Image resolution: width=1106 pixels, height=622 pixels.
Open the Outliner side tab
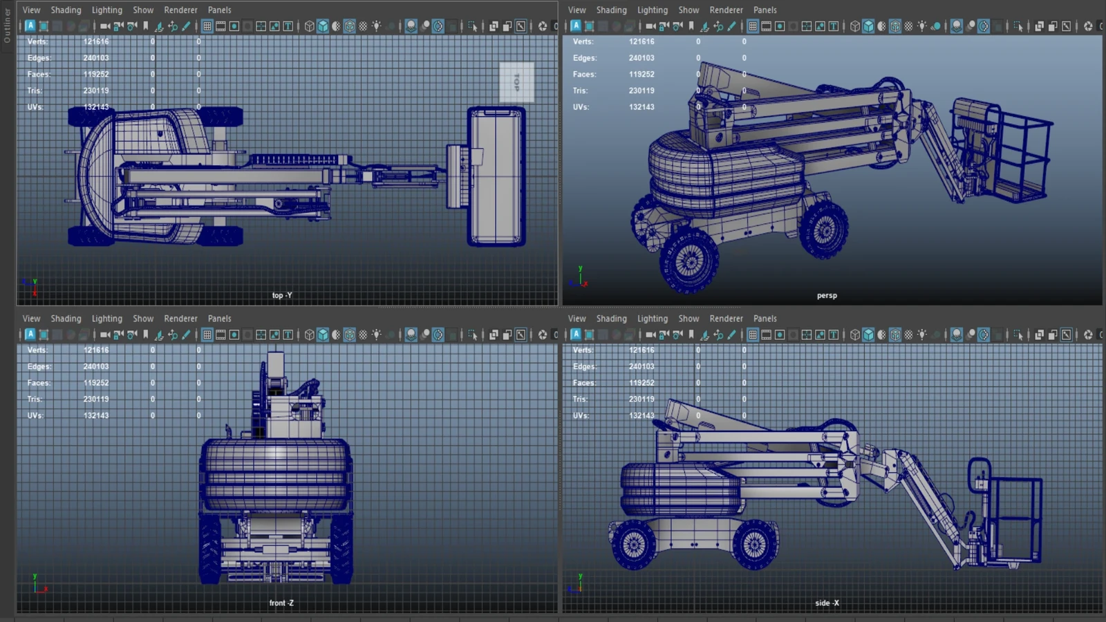point(7,25)
